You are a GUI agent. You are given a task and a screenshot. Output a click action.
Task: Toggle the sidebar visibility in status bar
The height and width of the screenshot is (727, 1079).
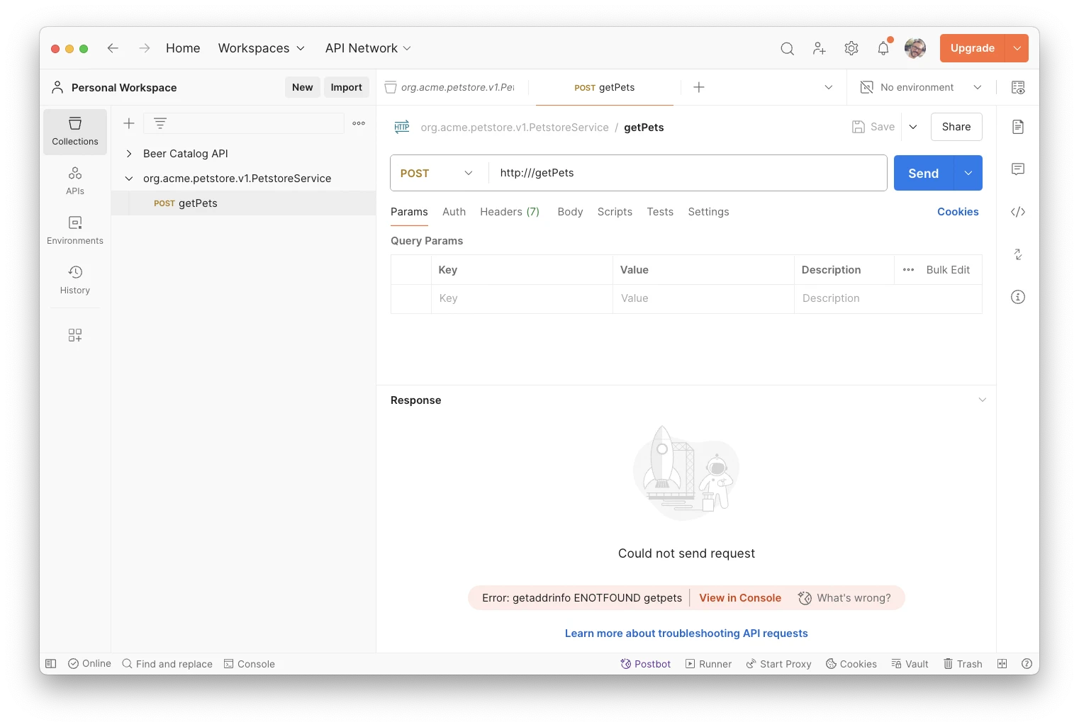click(51, 664)
